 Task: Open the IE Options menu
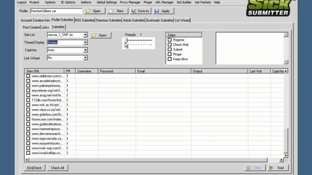click(68, 2)
